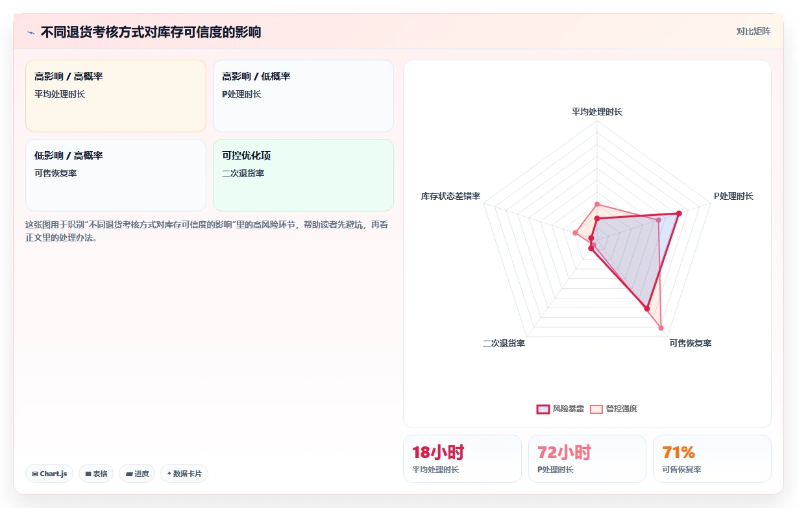Click the description paragraph starting 这张图用于识别

pyautogui.click(x=207, y=231)
